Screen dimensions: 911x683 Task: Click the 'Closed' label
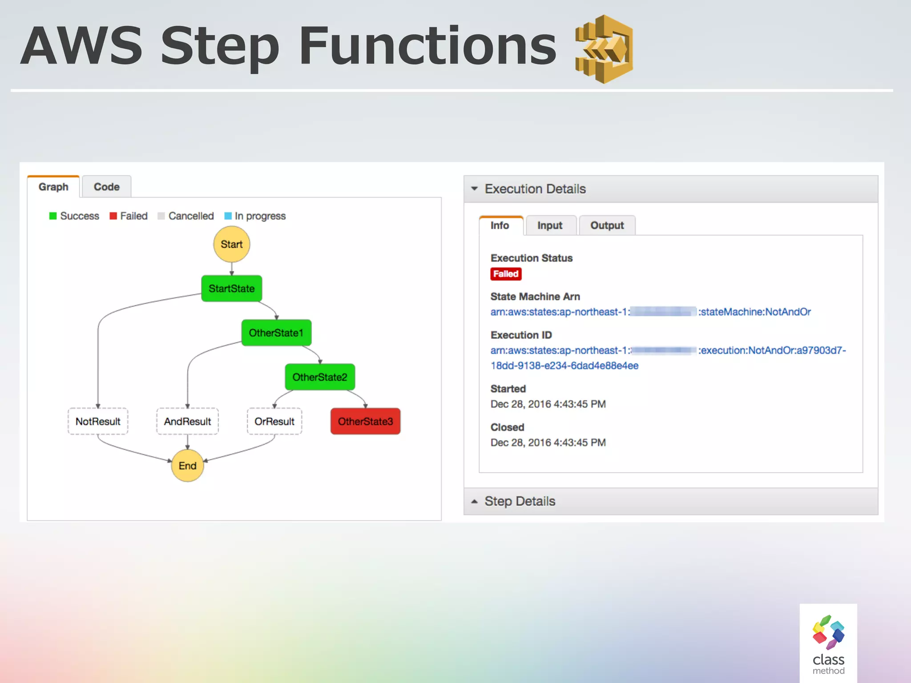(x=507, y=427)
